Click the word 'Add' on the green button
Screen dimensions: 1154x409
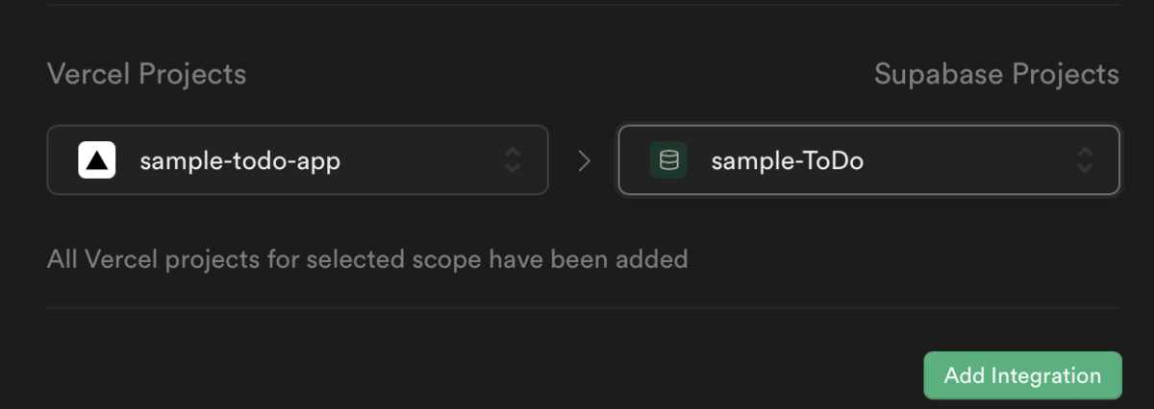coord(965,376)
